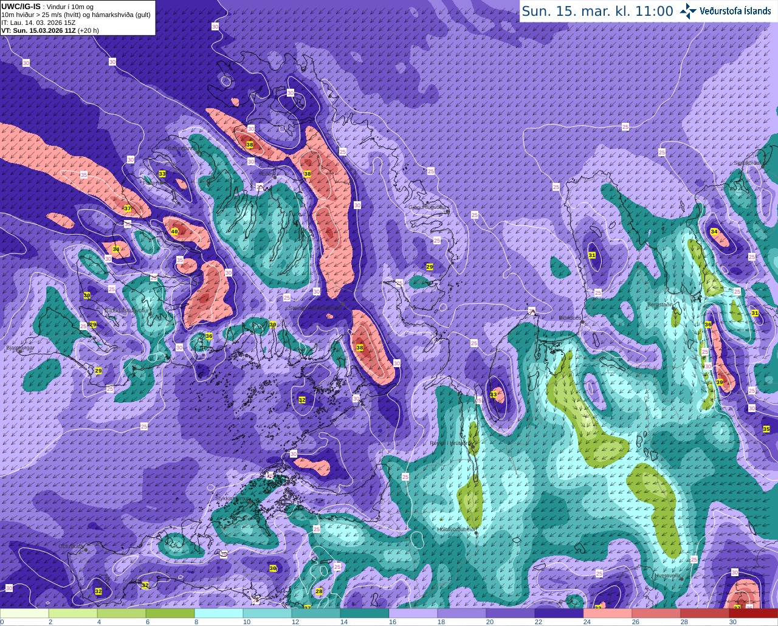Viewport: 778px width, 626px height.
Task: Click the 8 tick value on the legend scale
Action: [x=196, y=622]
